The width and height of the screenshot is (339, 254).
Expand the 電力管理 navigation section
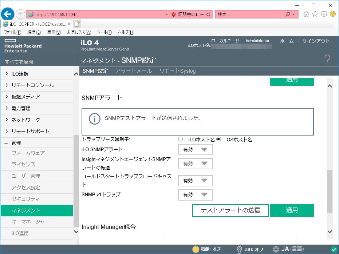[x=36, y=109]
